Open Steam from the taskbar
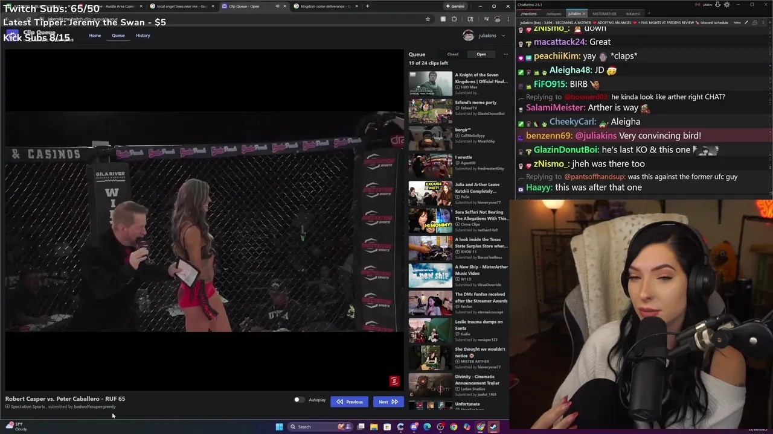 point(493,427)
